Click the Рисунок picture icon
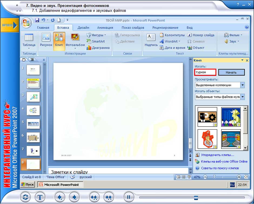Viewport: 254px width, 204px height. coord(46,40)
